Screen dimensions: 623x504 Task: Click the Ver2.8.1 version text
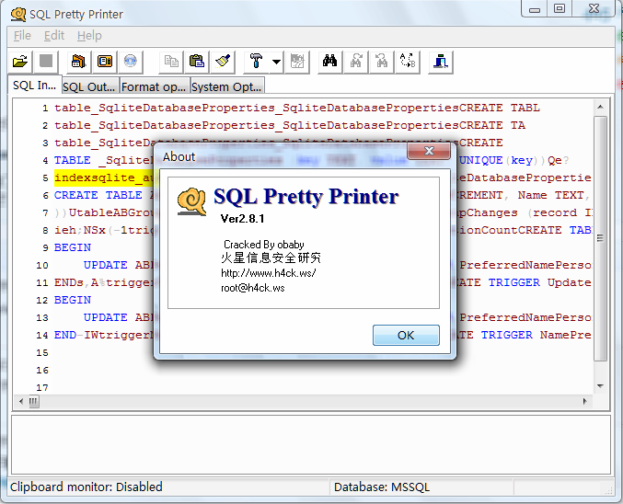[x=242, y=219]
